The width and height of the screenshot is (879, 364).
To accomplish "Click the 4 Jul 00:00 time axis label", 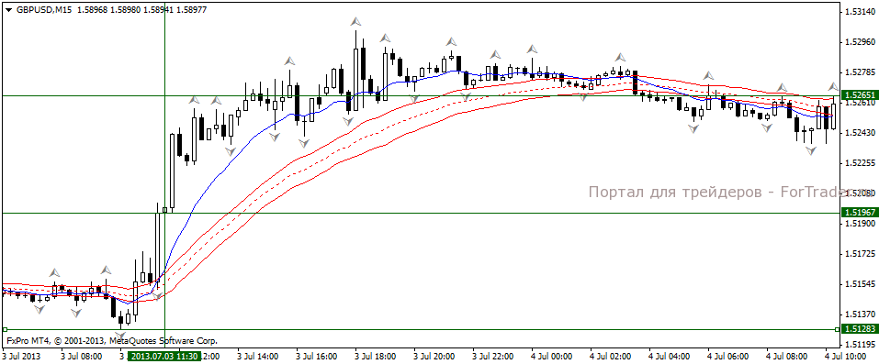I will [x=552, y=356].
